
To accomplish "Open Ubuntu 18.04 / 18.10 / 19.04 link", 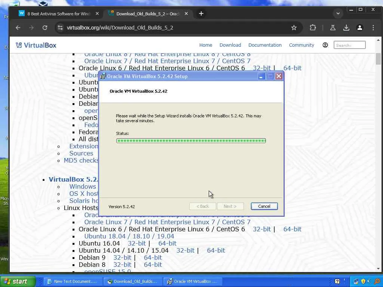I will [x=129, y=236].
